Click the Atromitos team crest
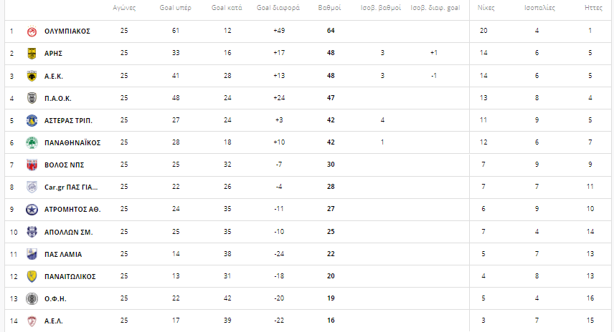614x332 pixels. (32, 210)
